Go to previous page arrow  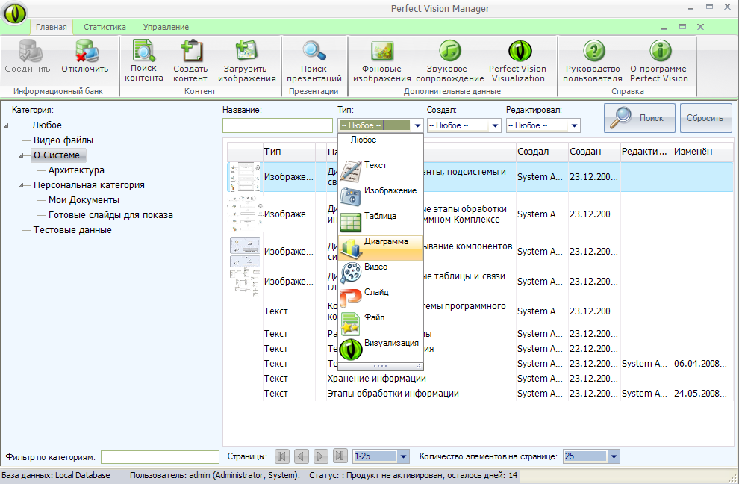coord(301,456)
